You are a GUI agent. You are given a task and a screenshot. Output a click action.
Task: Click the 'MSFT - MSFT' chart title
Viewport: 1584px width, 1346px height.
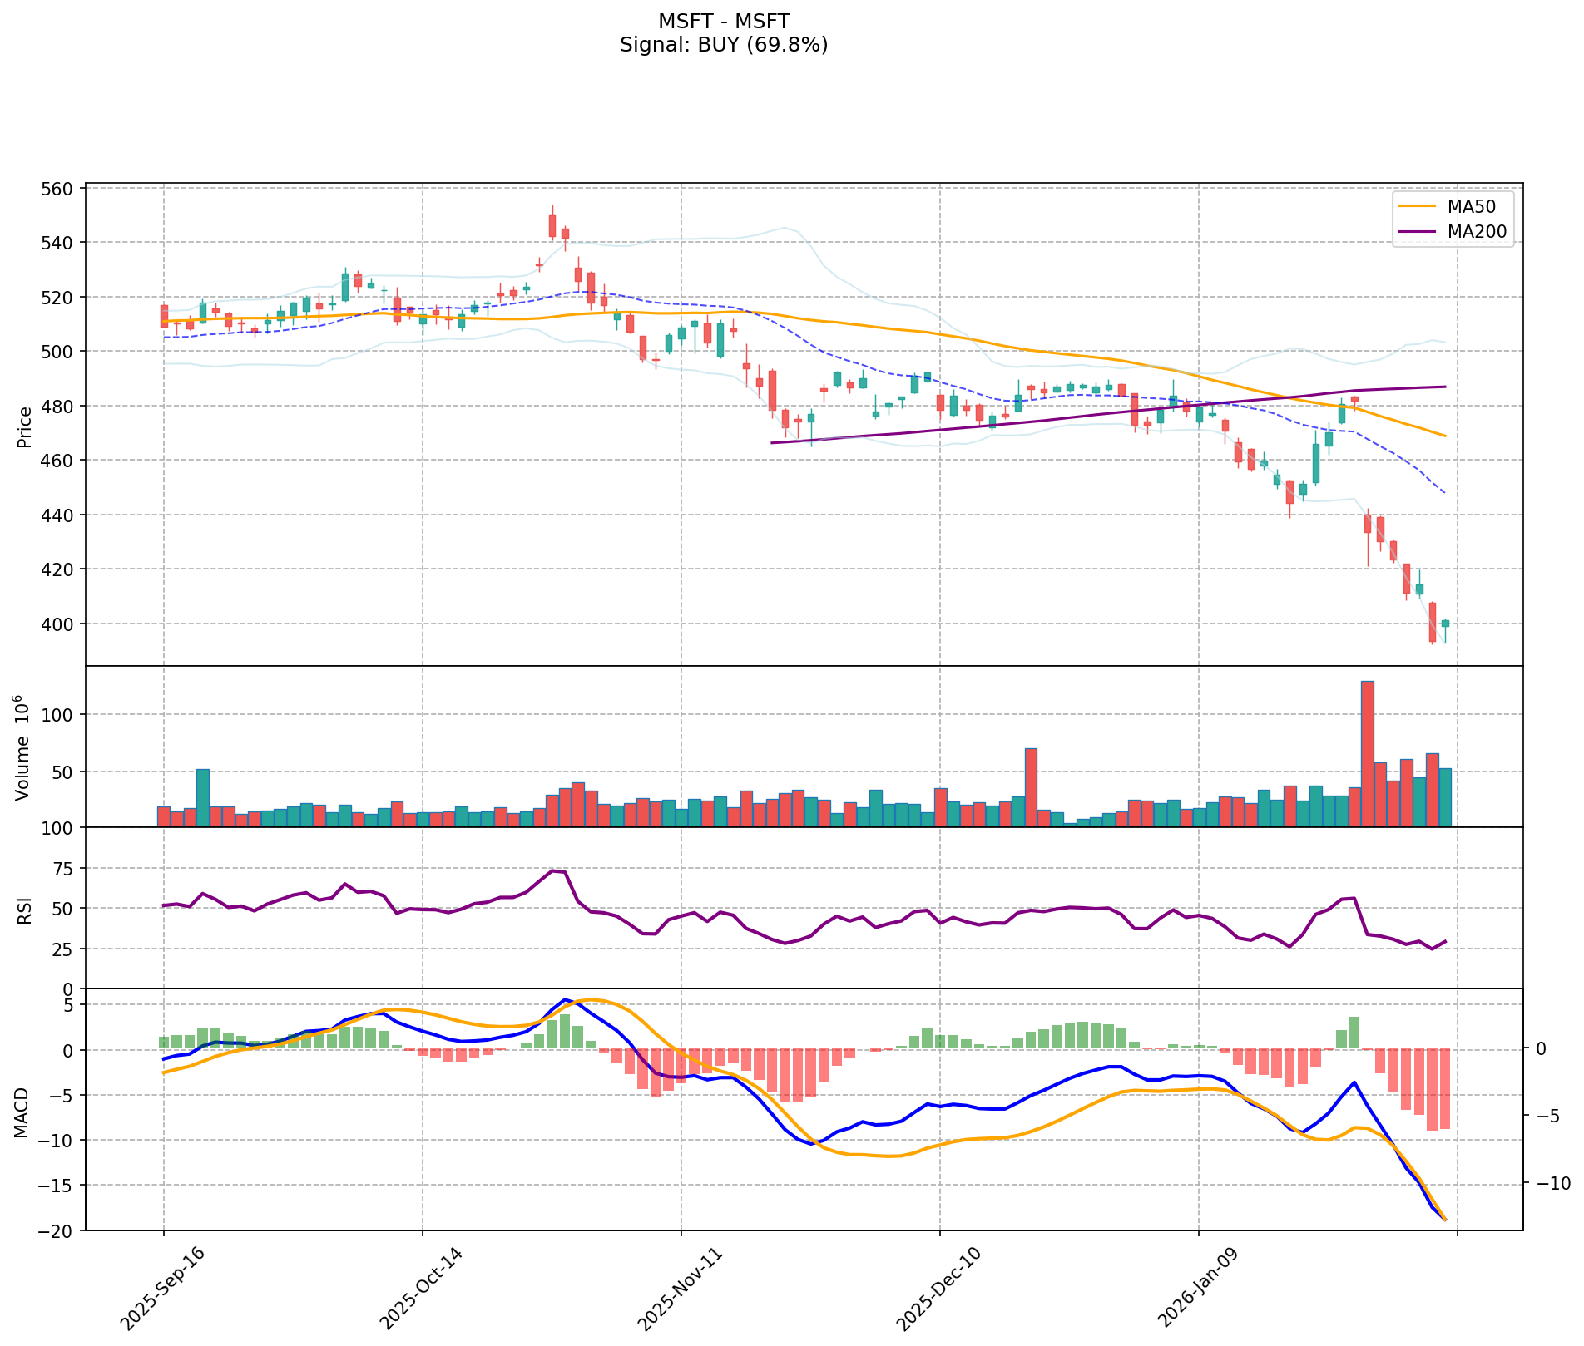click(723, 21)
